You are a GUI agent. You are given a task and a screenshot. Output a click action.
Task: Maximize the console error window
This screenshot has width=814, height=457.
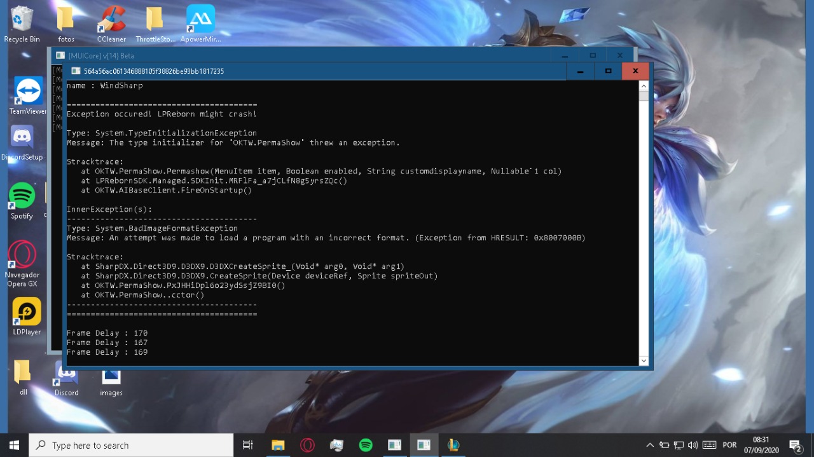pos(608,71)
